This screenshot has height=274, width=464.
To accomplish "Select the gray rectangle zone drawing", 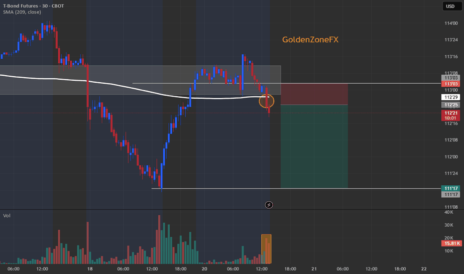I will pos(140,80).
